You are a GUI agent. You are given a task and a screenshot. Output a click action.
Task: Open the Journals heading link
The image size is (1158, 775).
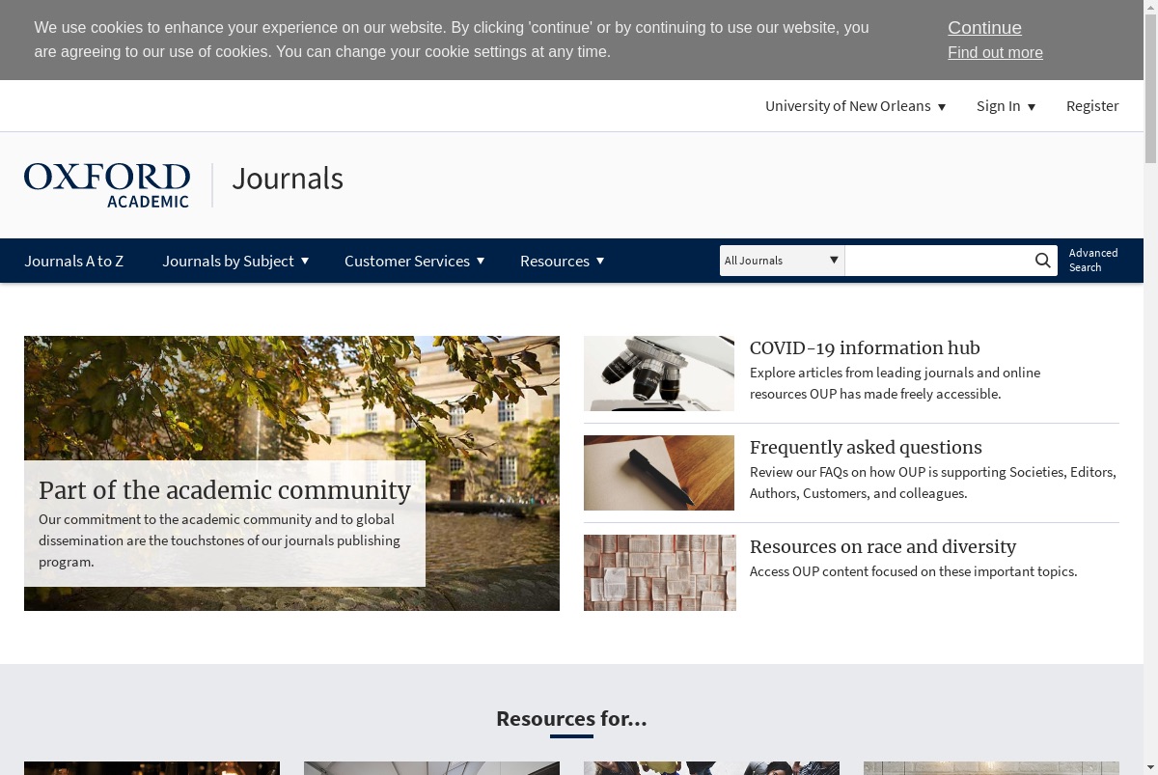[288, 179]
